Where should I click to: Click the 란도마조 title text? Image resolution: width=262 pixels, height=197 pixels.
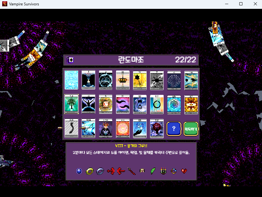click(x=131, y=60)
